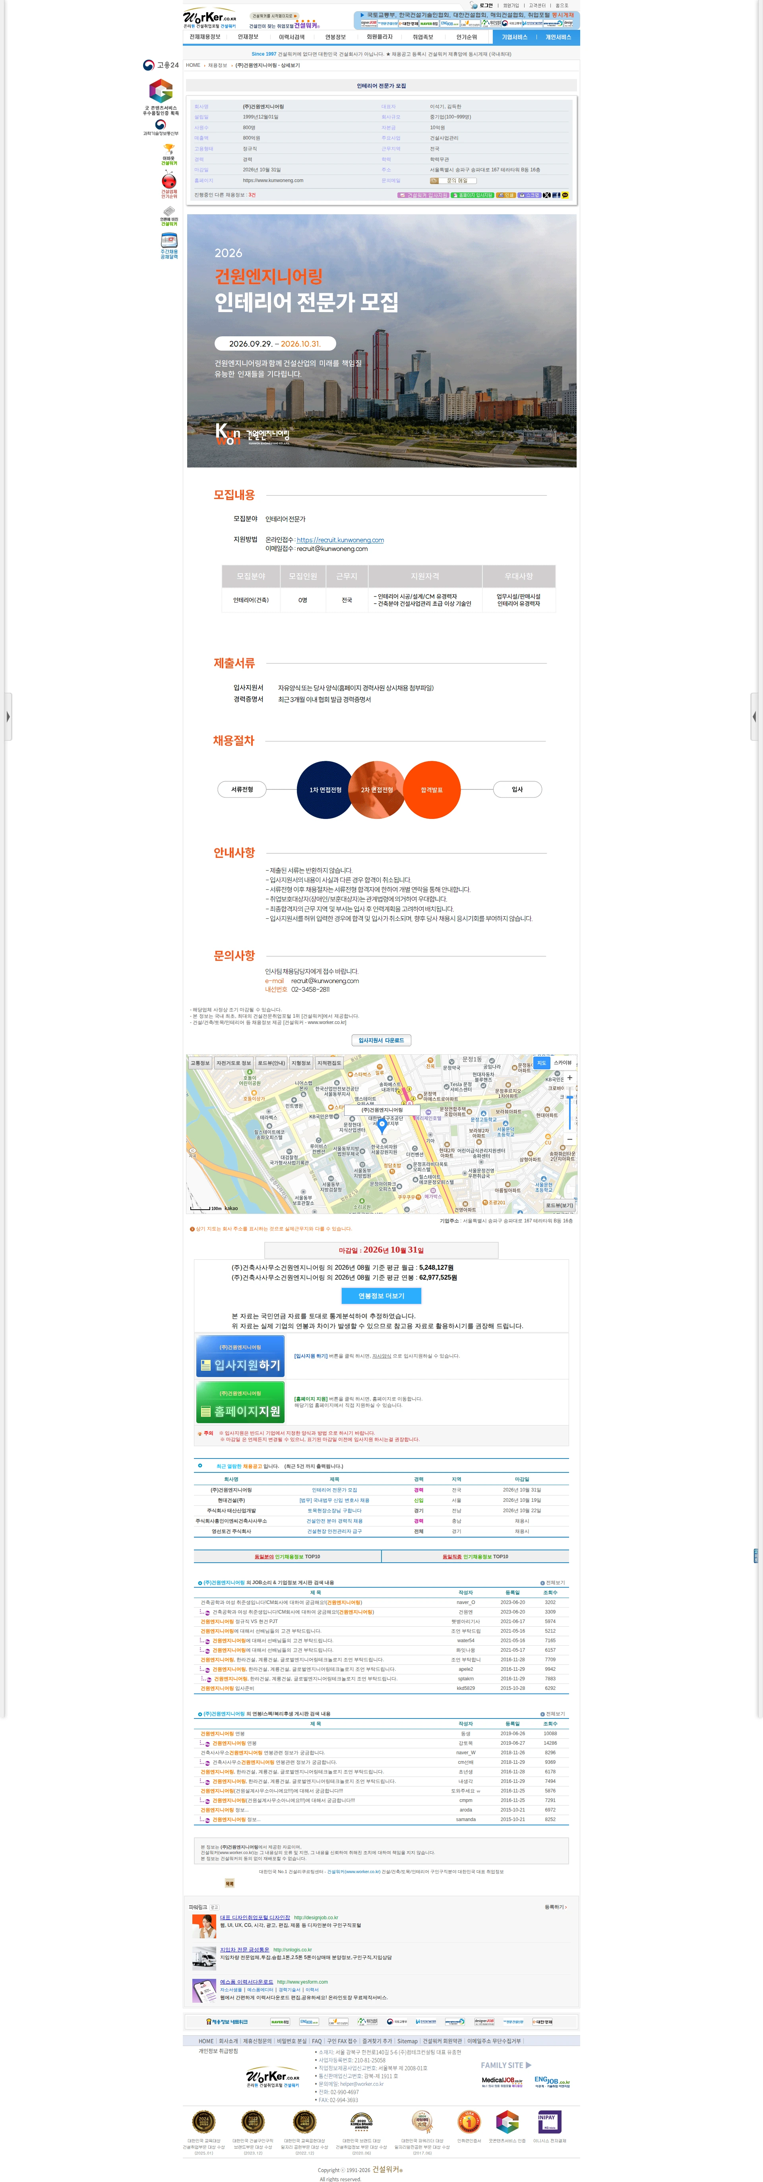Adjust the map zoom level slider
The image size is (763, 2182).
[570, 1108]
